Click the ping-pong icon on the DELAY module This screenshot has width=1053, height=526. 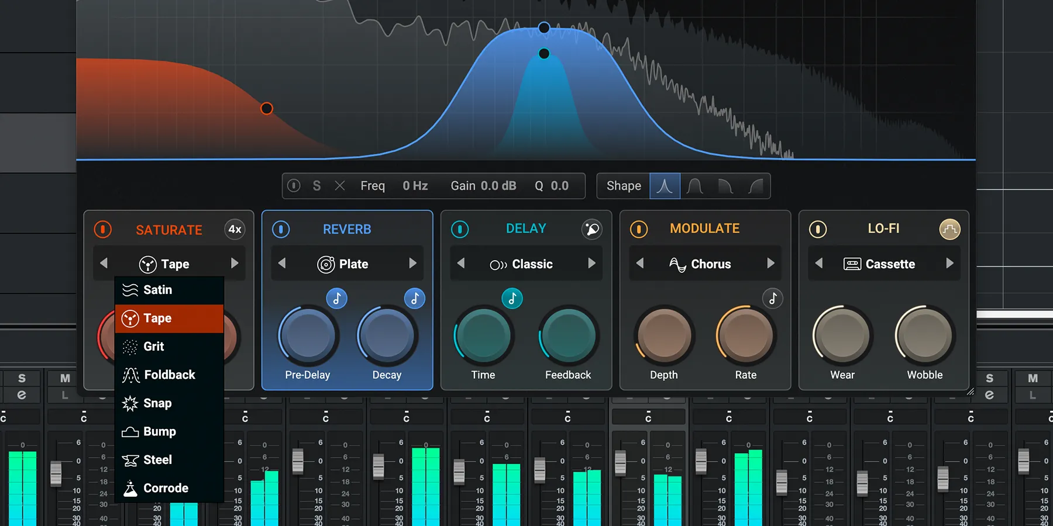[x=592, y=229]
